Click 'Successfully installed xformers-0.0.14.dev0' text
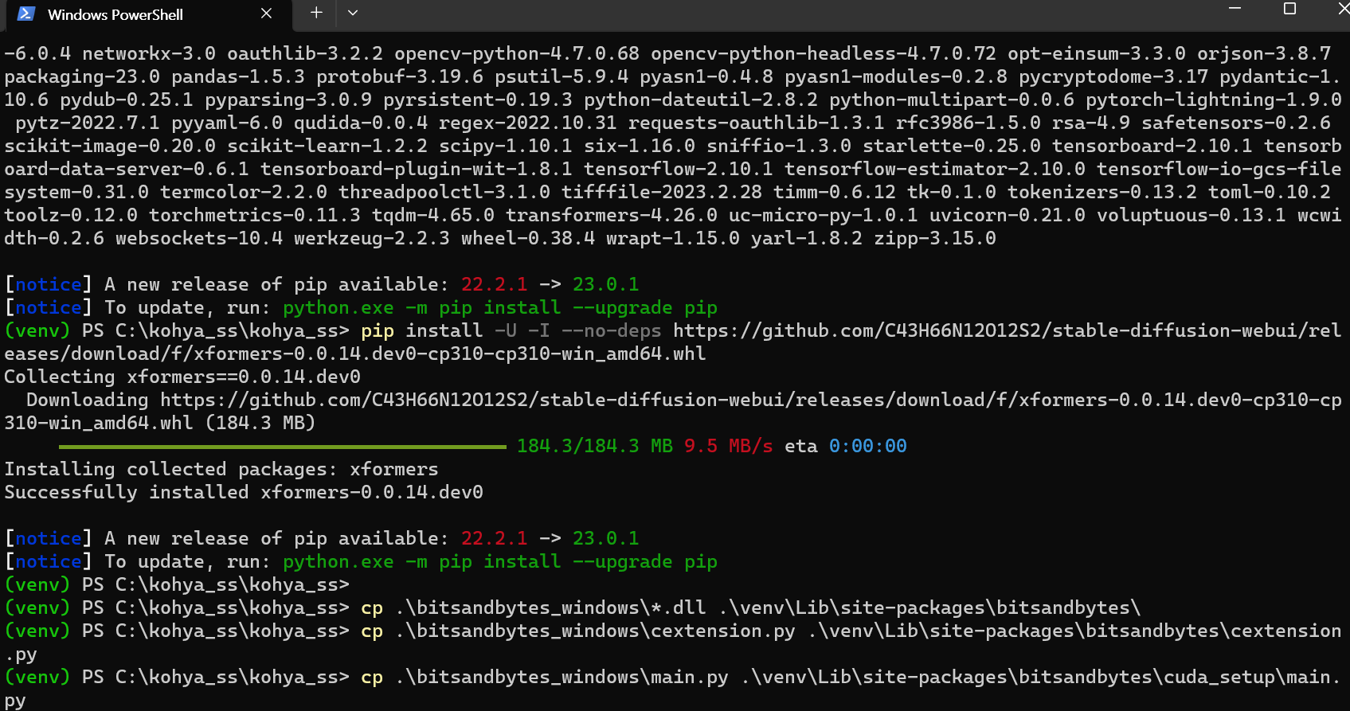This screenshot has width=1350, height=711. pos(244,492)
